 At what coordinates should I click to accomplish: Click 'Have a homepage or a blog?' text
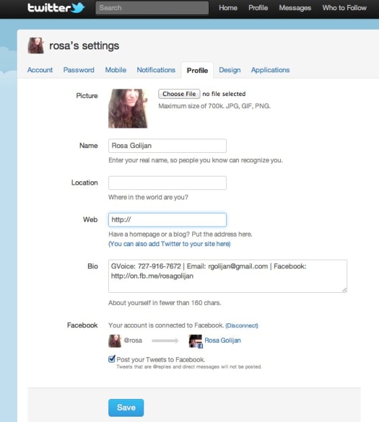tap(180, 234)
